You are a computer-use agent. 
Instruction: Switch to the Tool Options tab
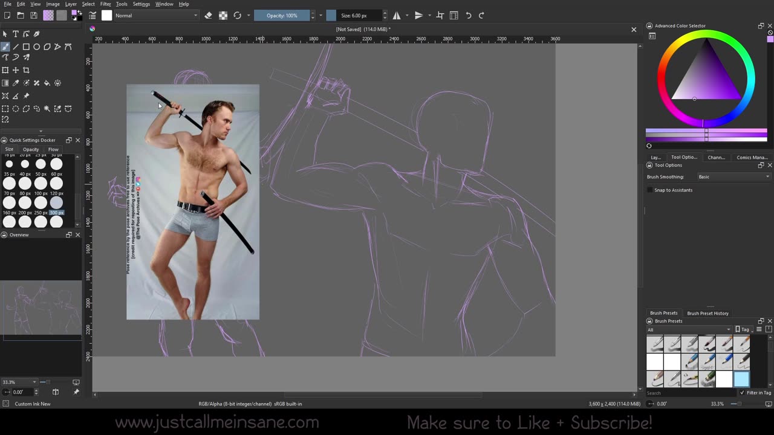coord(684,157)
